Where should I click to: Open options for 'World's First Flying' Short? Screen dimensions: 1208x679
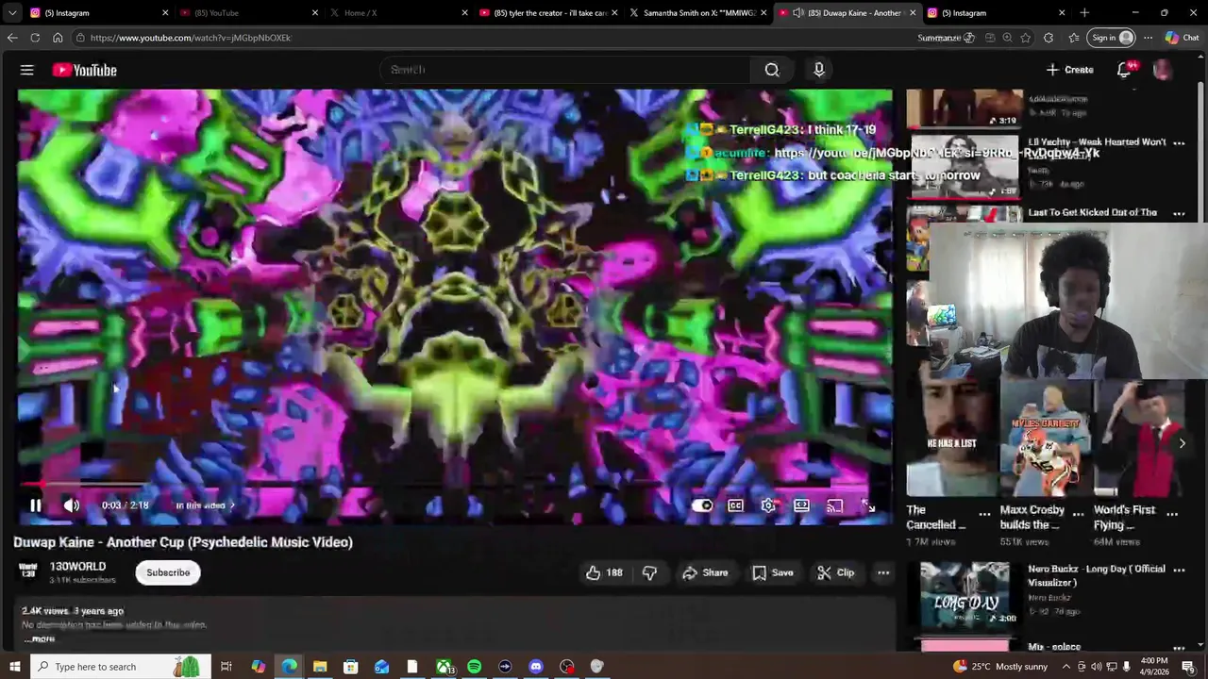click(x=1172, y=514)
